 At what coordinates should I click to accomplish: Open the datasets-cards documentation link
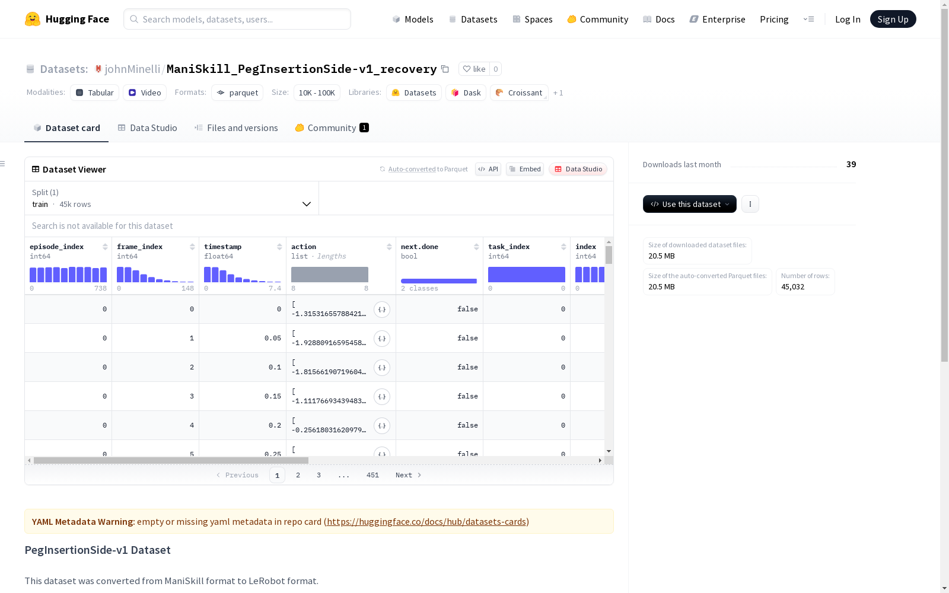[x=426, y=522]
